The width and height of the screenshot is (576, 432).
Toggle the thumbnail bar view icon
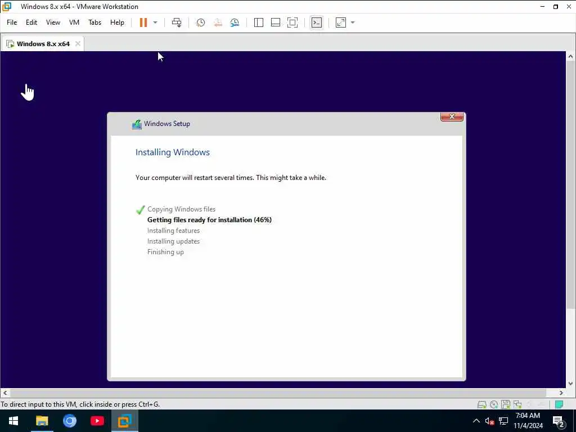point(276,22)
